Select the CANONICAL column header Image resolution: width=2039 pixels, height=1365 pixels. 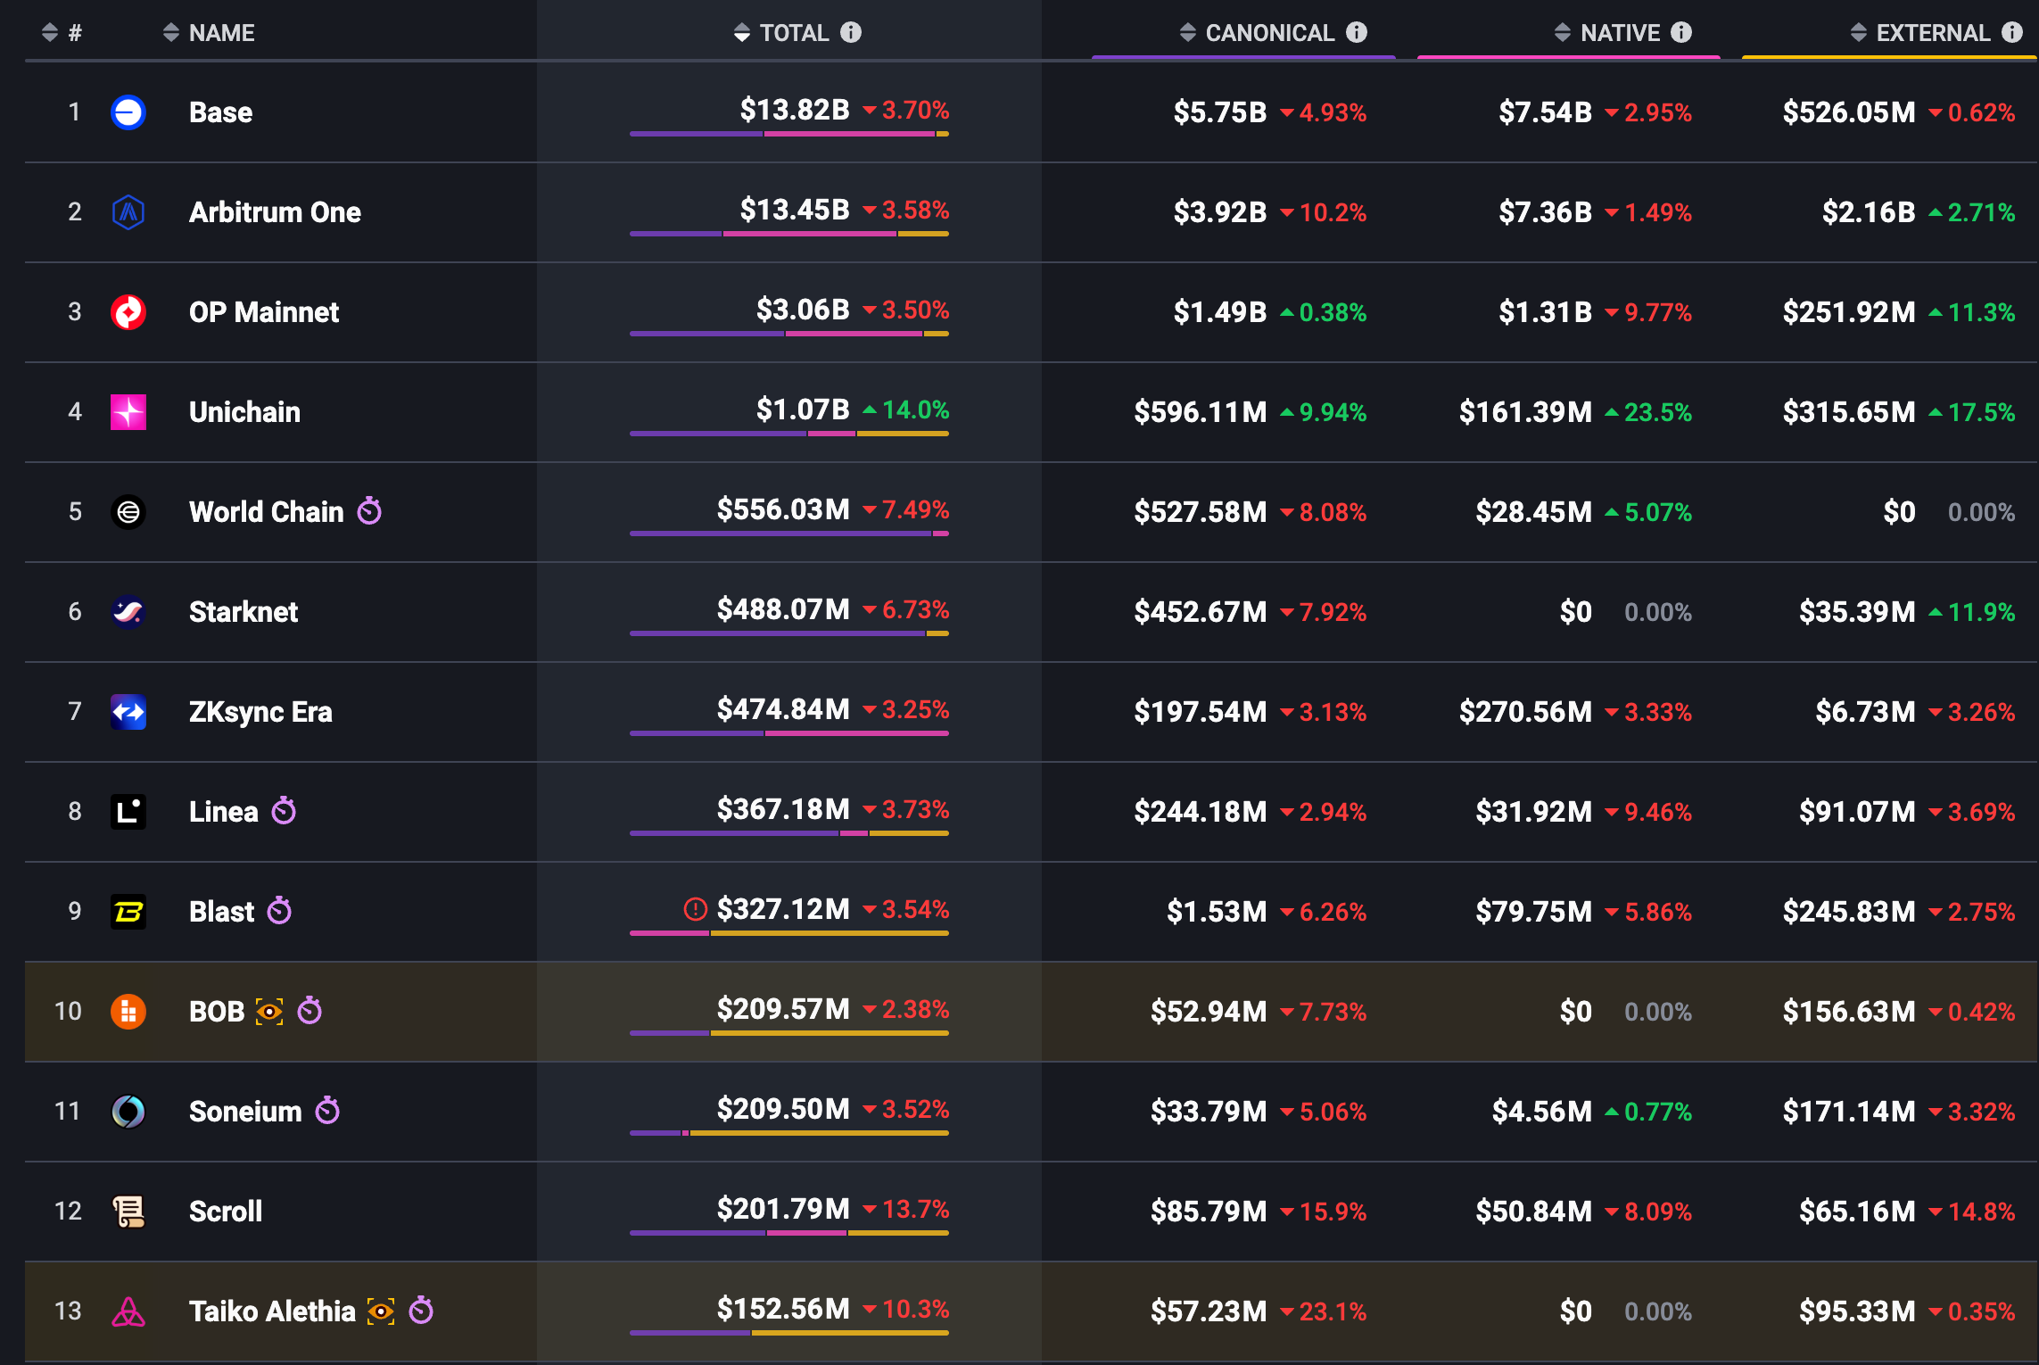(1269, 33)
